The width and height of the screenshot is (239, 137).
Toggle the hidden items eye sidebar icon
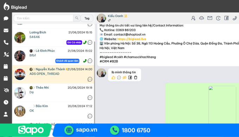point(6,90)
